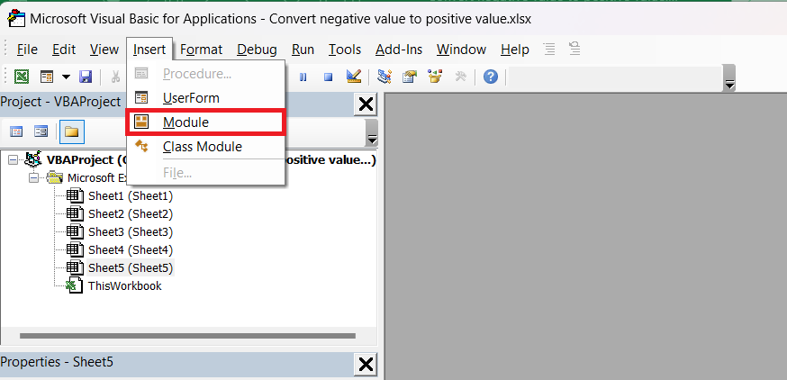Click the Reset (stop) toolbar icon
This screenshot has height=380, width=787.
[328, 77]
